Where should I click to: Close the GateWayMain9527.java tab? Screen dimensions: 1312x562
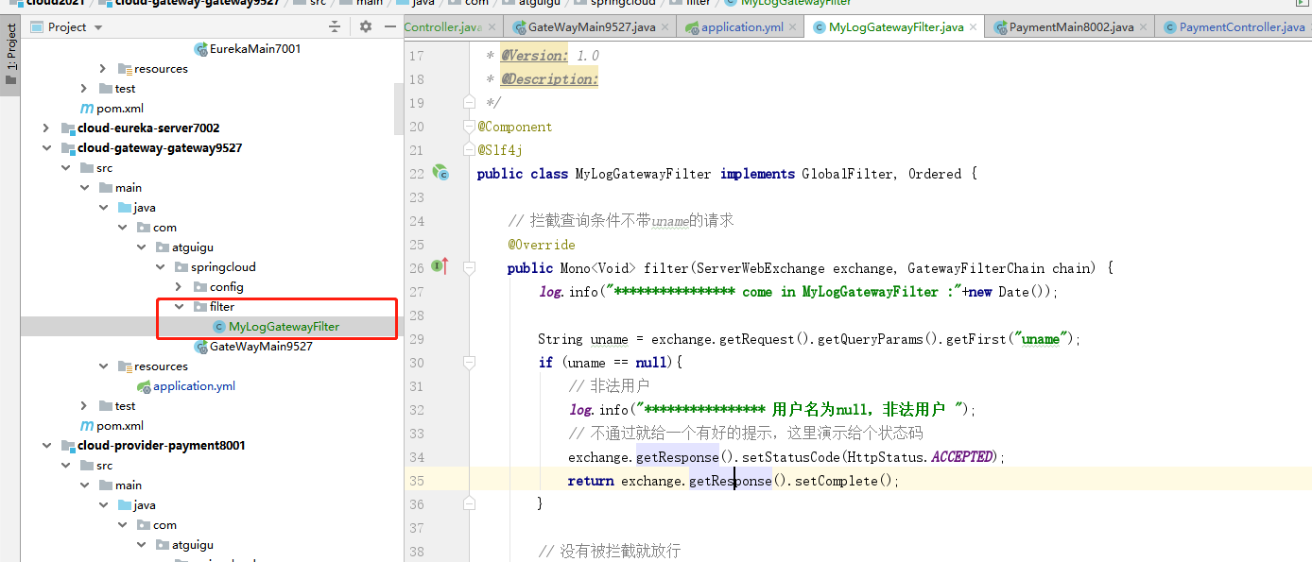[x=665, y=27]
